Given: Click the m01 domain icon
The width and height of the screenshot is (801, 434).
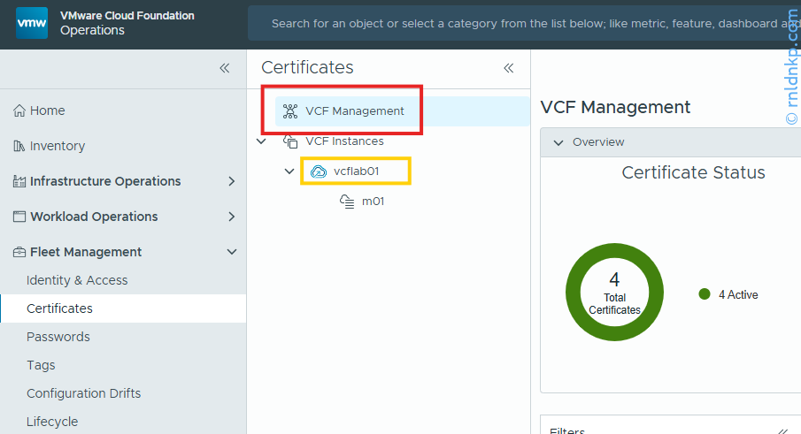Looking at the screenshot, I should [348, 202].
